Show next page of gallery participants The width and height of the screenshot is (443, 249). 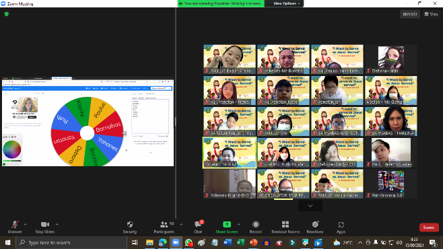[310, 206]
